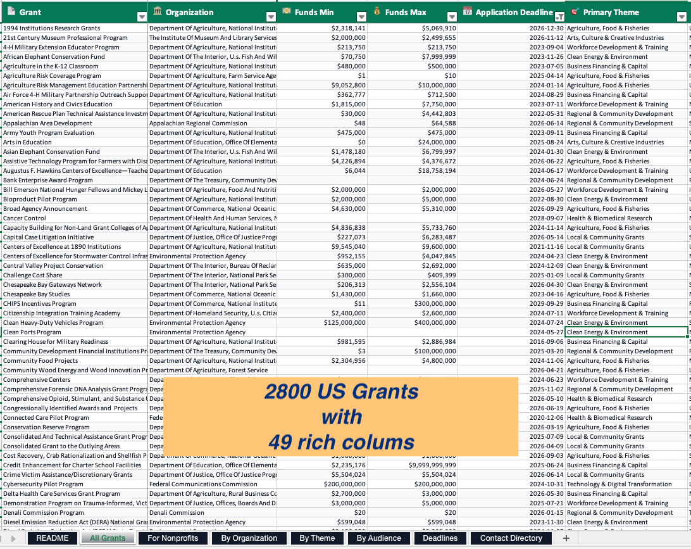Select the Appalachian Regional Commission organization cell
The image size is (691, 549).
click(213, 123)
